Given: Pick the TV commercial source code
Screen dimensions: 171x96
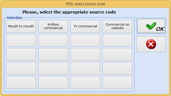Looking at the screenshot, I should point(85,26).
